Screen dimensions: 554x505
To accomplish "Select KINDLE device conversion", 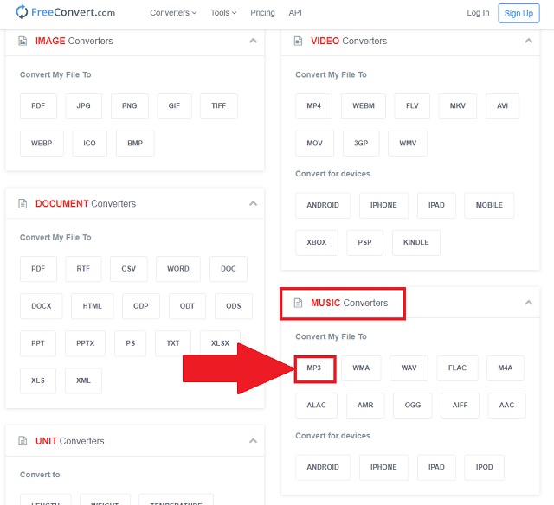I will point(415,243).
